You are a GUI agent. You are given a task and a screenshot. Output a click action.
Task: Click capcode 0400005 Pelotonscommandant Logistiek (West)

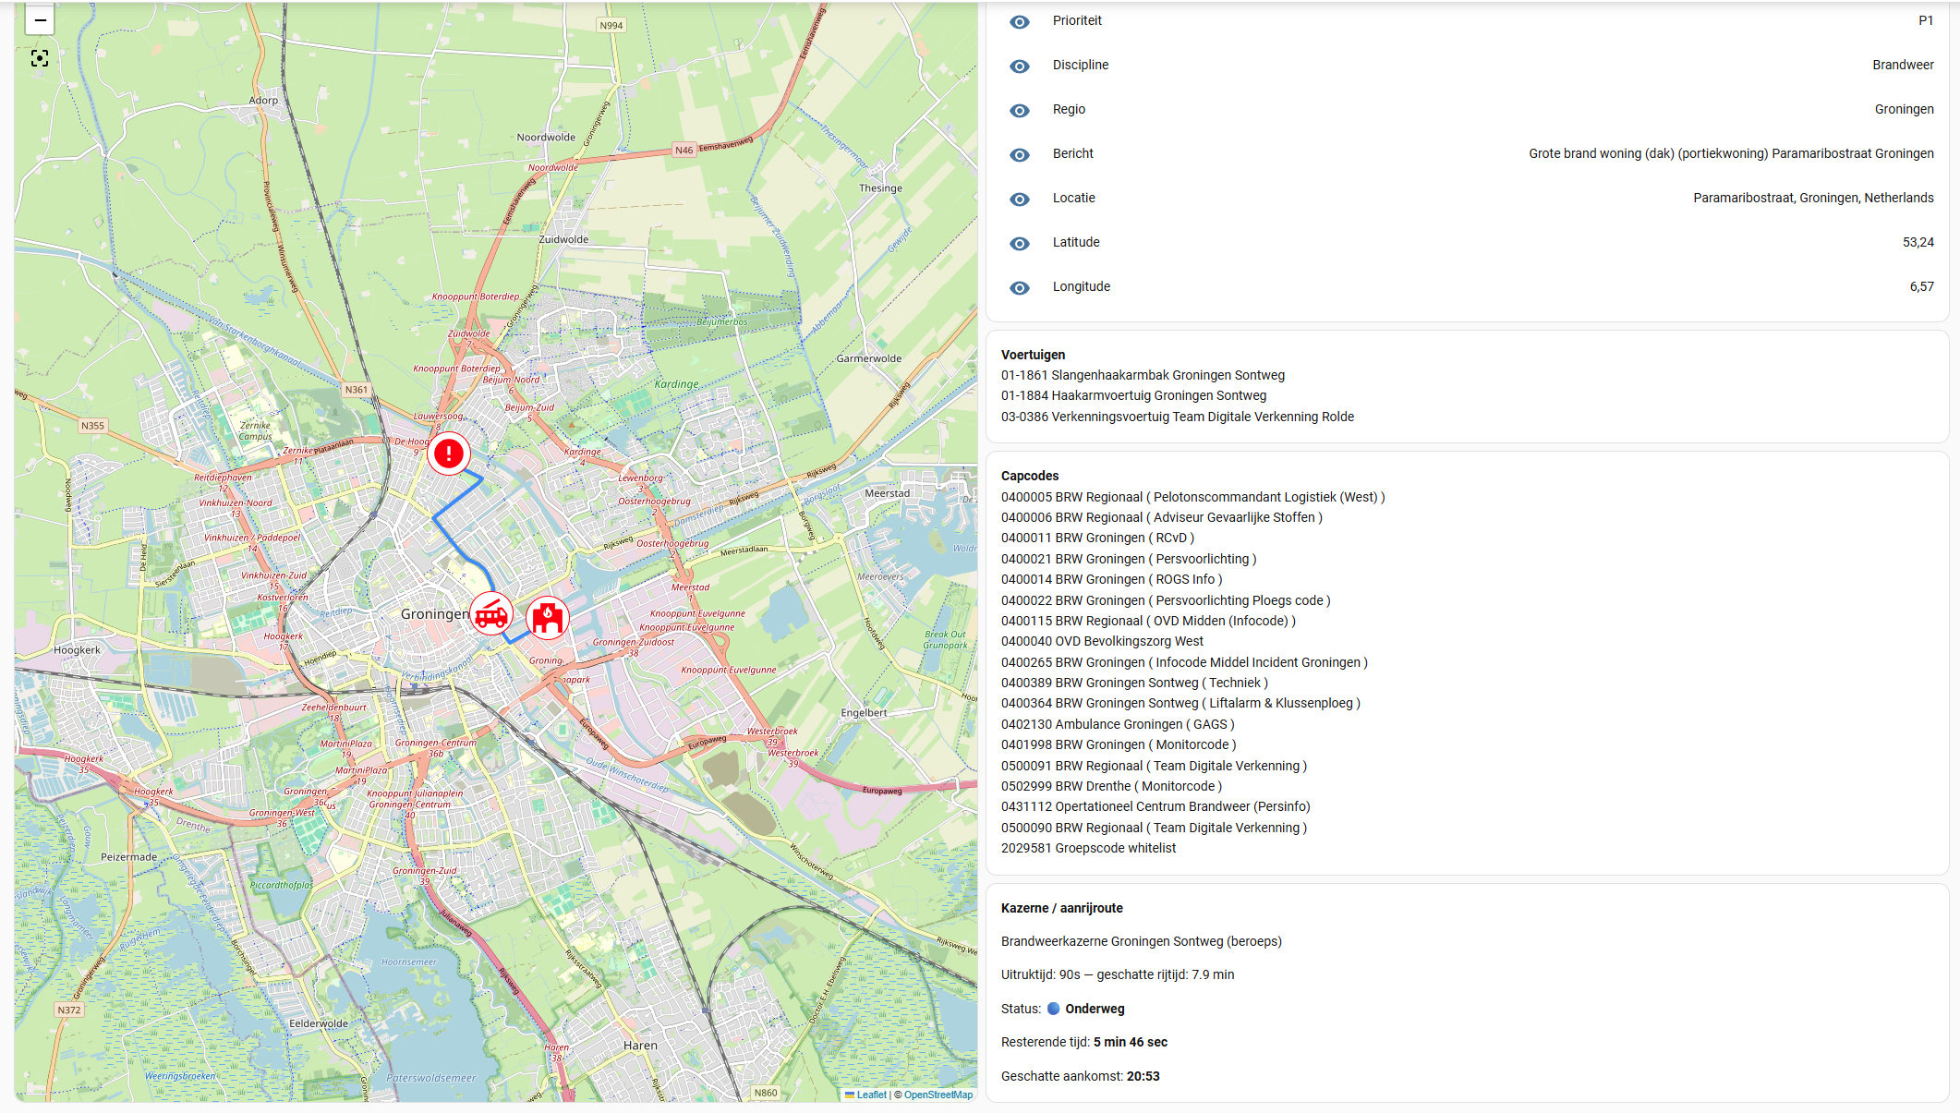(x=1193, y=497)
